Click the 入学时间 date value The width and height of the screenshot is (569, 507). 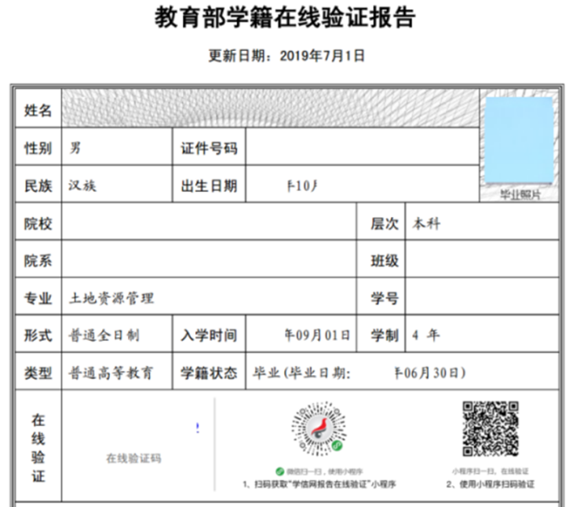(316, 336)
